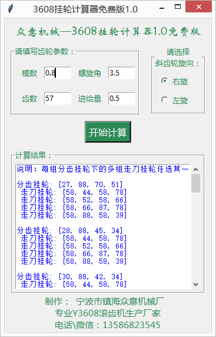Click the 模数 label
The width and height of the screenshot is (216, 337).
[x=29, y=73]
